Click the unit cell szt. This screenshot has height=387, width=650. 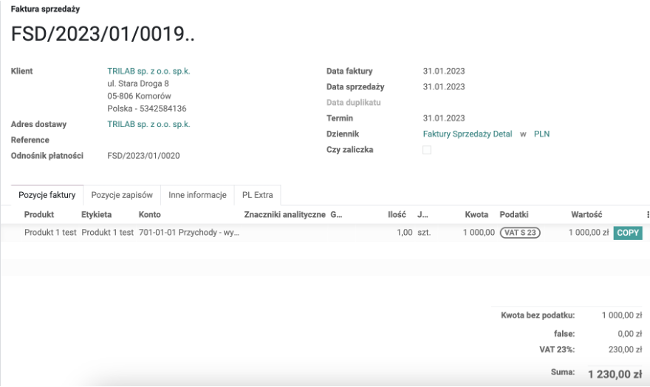coord(424,233)
